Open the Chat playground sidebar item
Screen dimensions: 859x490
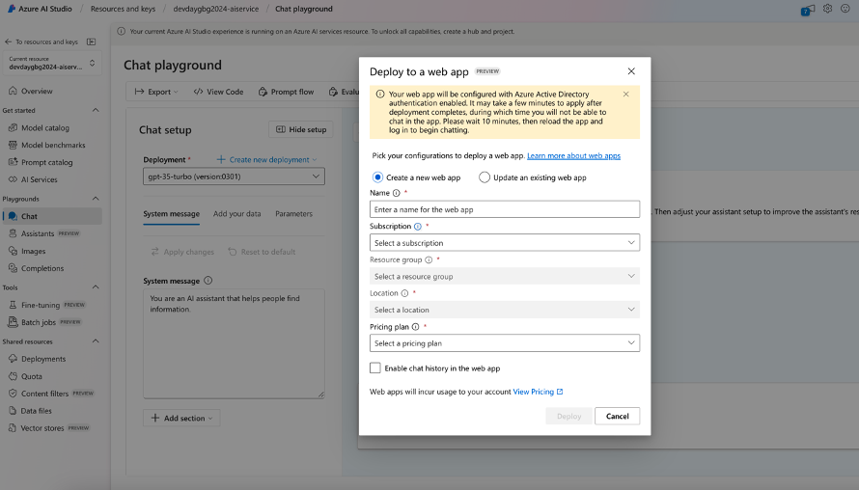(51, 216)
